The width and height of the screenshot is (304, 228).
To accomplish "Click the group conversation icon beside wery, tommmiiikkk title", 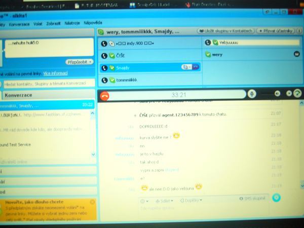I will click(x=101, y=32).
